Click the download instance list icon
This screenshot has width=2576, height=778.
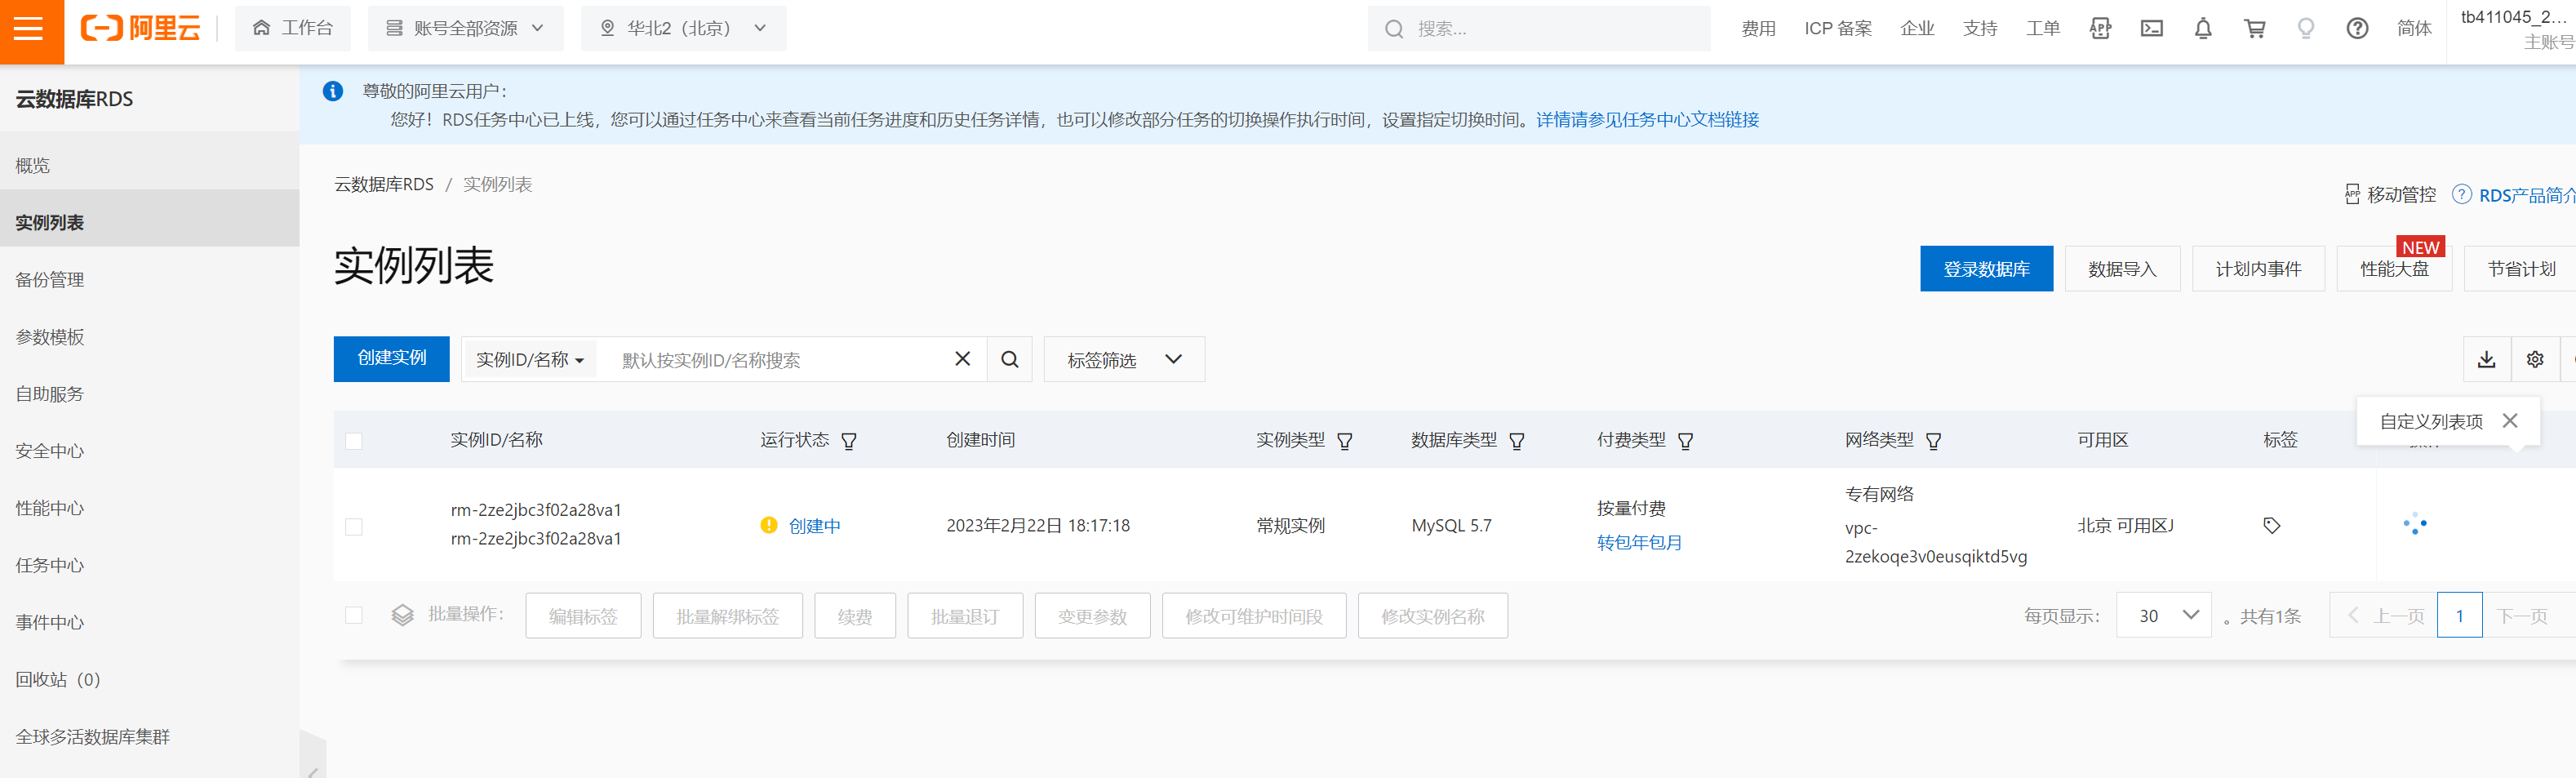tap(2486, 360)
